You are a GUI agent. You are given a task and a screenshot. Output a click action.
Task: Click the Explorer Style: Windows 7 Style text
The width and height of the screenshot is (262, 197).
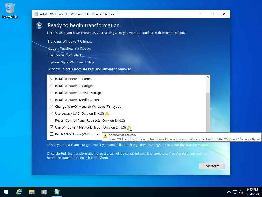coord(71,62)
